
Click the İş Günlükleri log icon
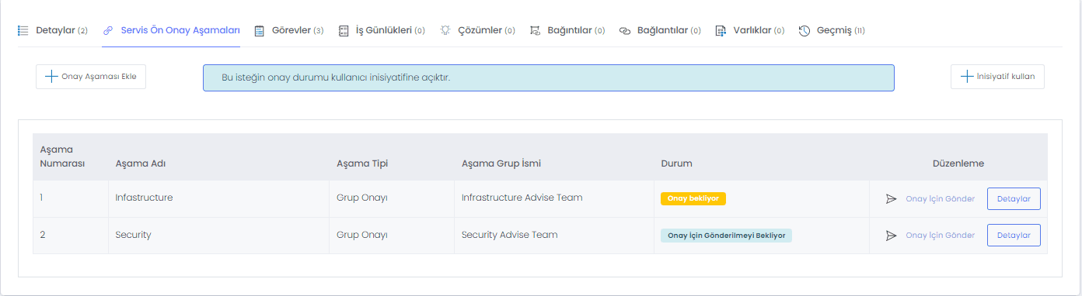coord(344,31)
